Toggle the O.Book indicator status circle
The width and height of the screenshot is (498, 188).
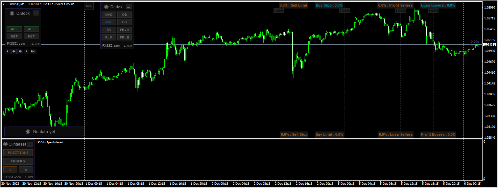[x=12, y=13]
